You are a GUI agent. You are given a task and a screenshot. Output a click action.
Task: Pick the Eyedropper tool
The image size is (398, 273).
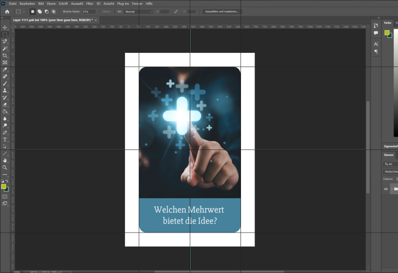5,70
